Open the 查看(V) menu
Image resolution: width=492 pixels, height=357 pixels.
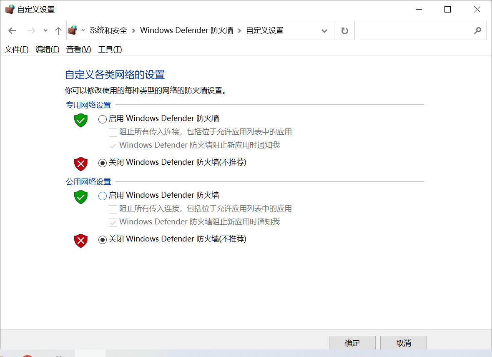pos(78,50)
